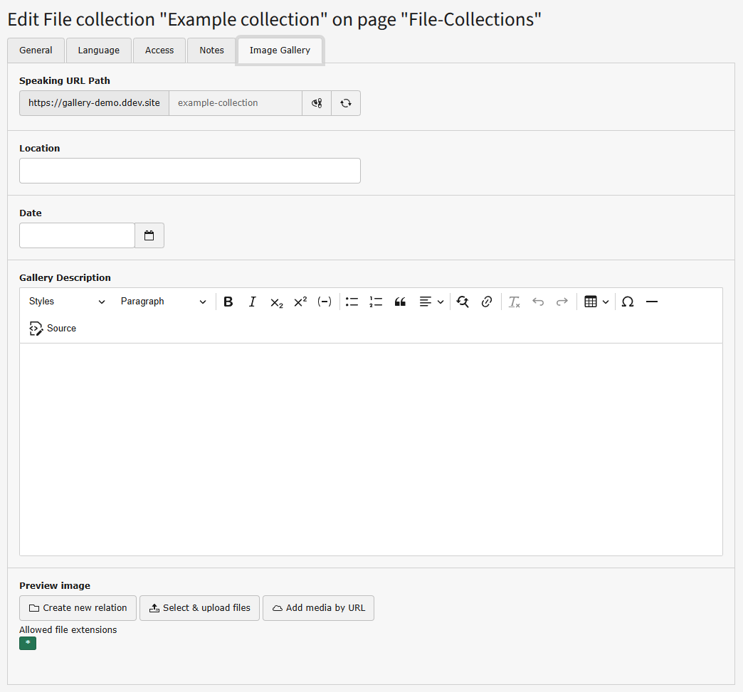Select the subscript formatting icon
This screenshot has width=743, height=692.
[x=276, y=302]
